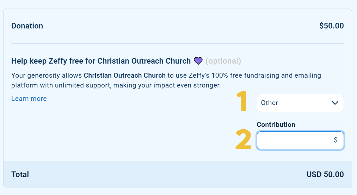Focus the Contribution amount input box

point(294,140)
